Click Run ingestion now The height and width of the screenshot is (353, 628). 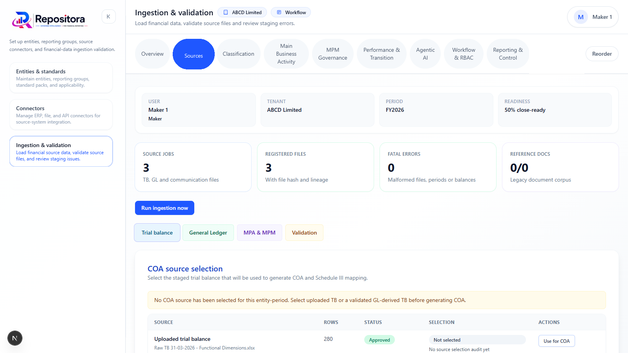pyautogui.click(x=164, y=208)
